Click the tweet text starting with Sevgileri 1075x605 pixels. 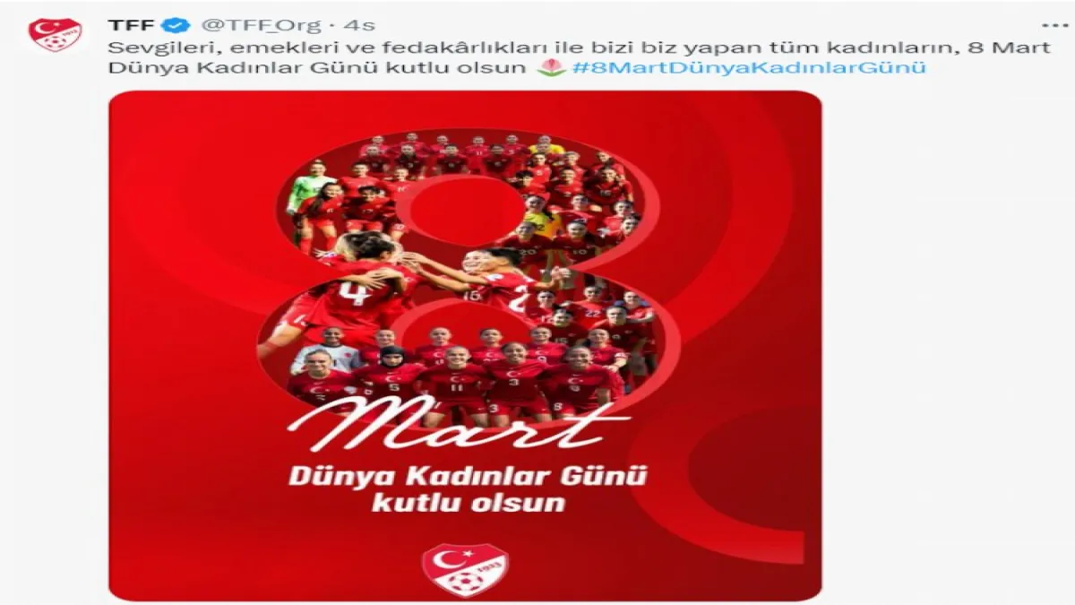tap(580, 56)
